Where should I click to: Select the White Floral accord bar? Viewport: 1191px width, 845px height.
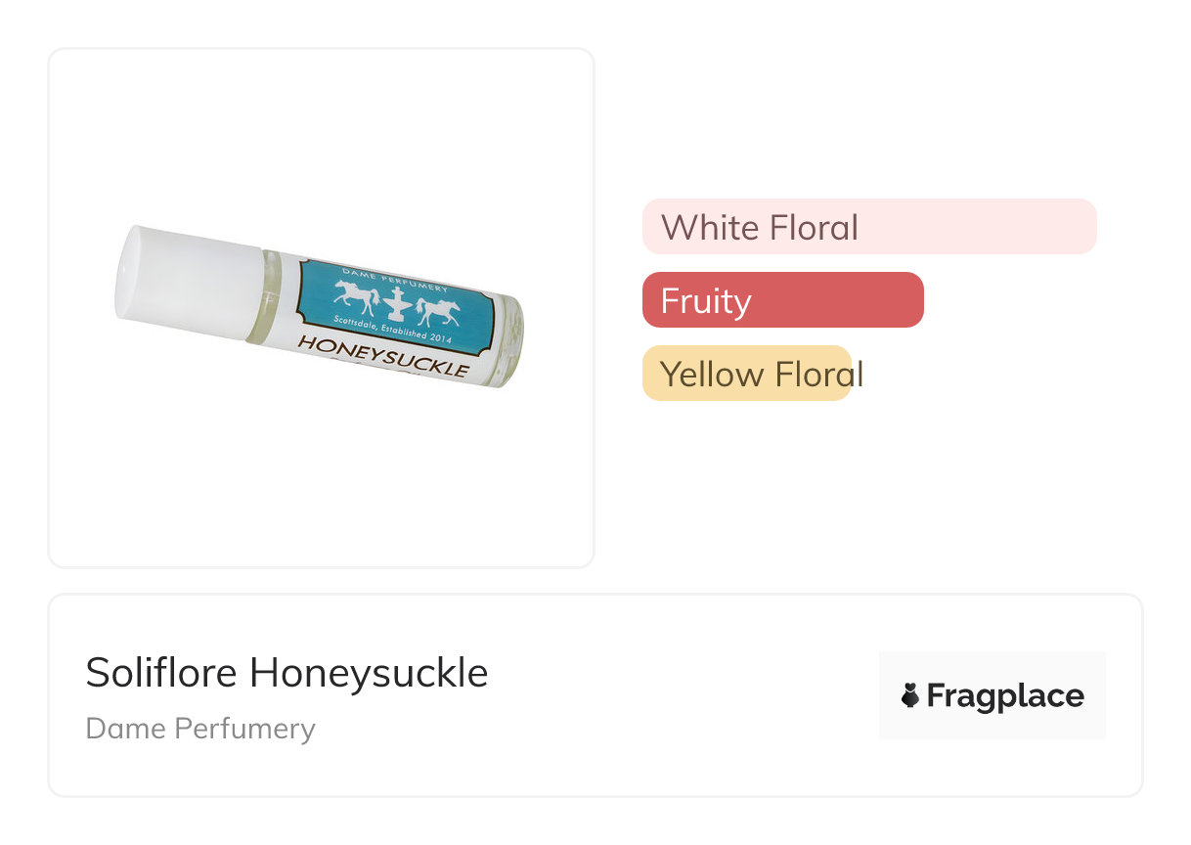(x=868, y=227)
